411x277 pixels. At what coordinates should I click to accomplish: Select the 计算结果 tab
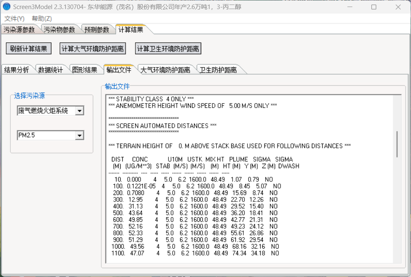point(131,29)
